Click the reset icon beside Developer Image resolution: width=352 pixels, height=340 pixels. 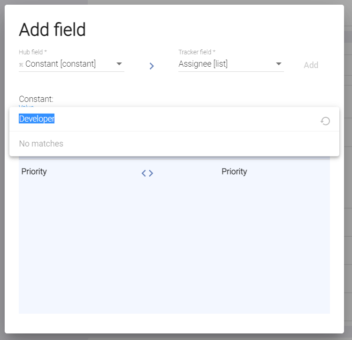pyautogui.click(x=325, y=121)
